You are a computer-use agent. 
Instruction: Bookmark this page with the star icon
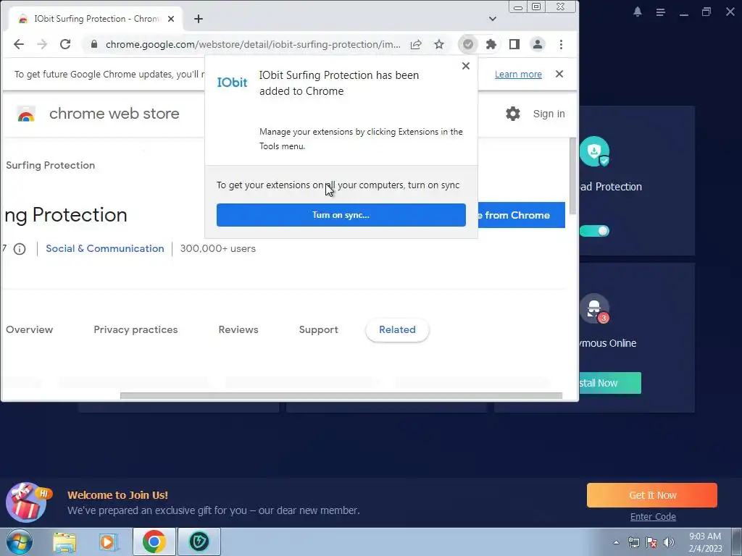(439, 44)
